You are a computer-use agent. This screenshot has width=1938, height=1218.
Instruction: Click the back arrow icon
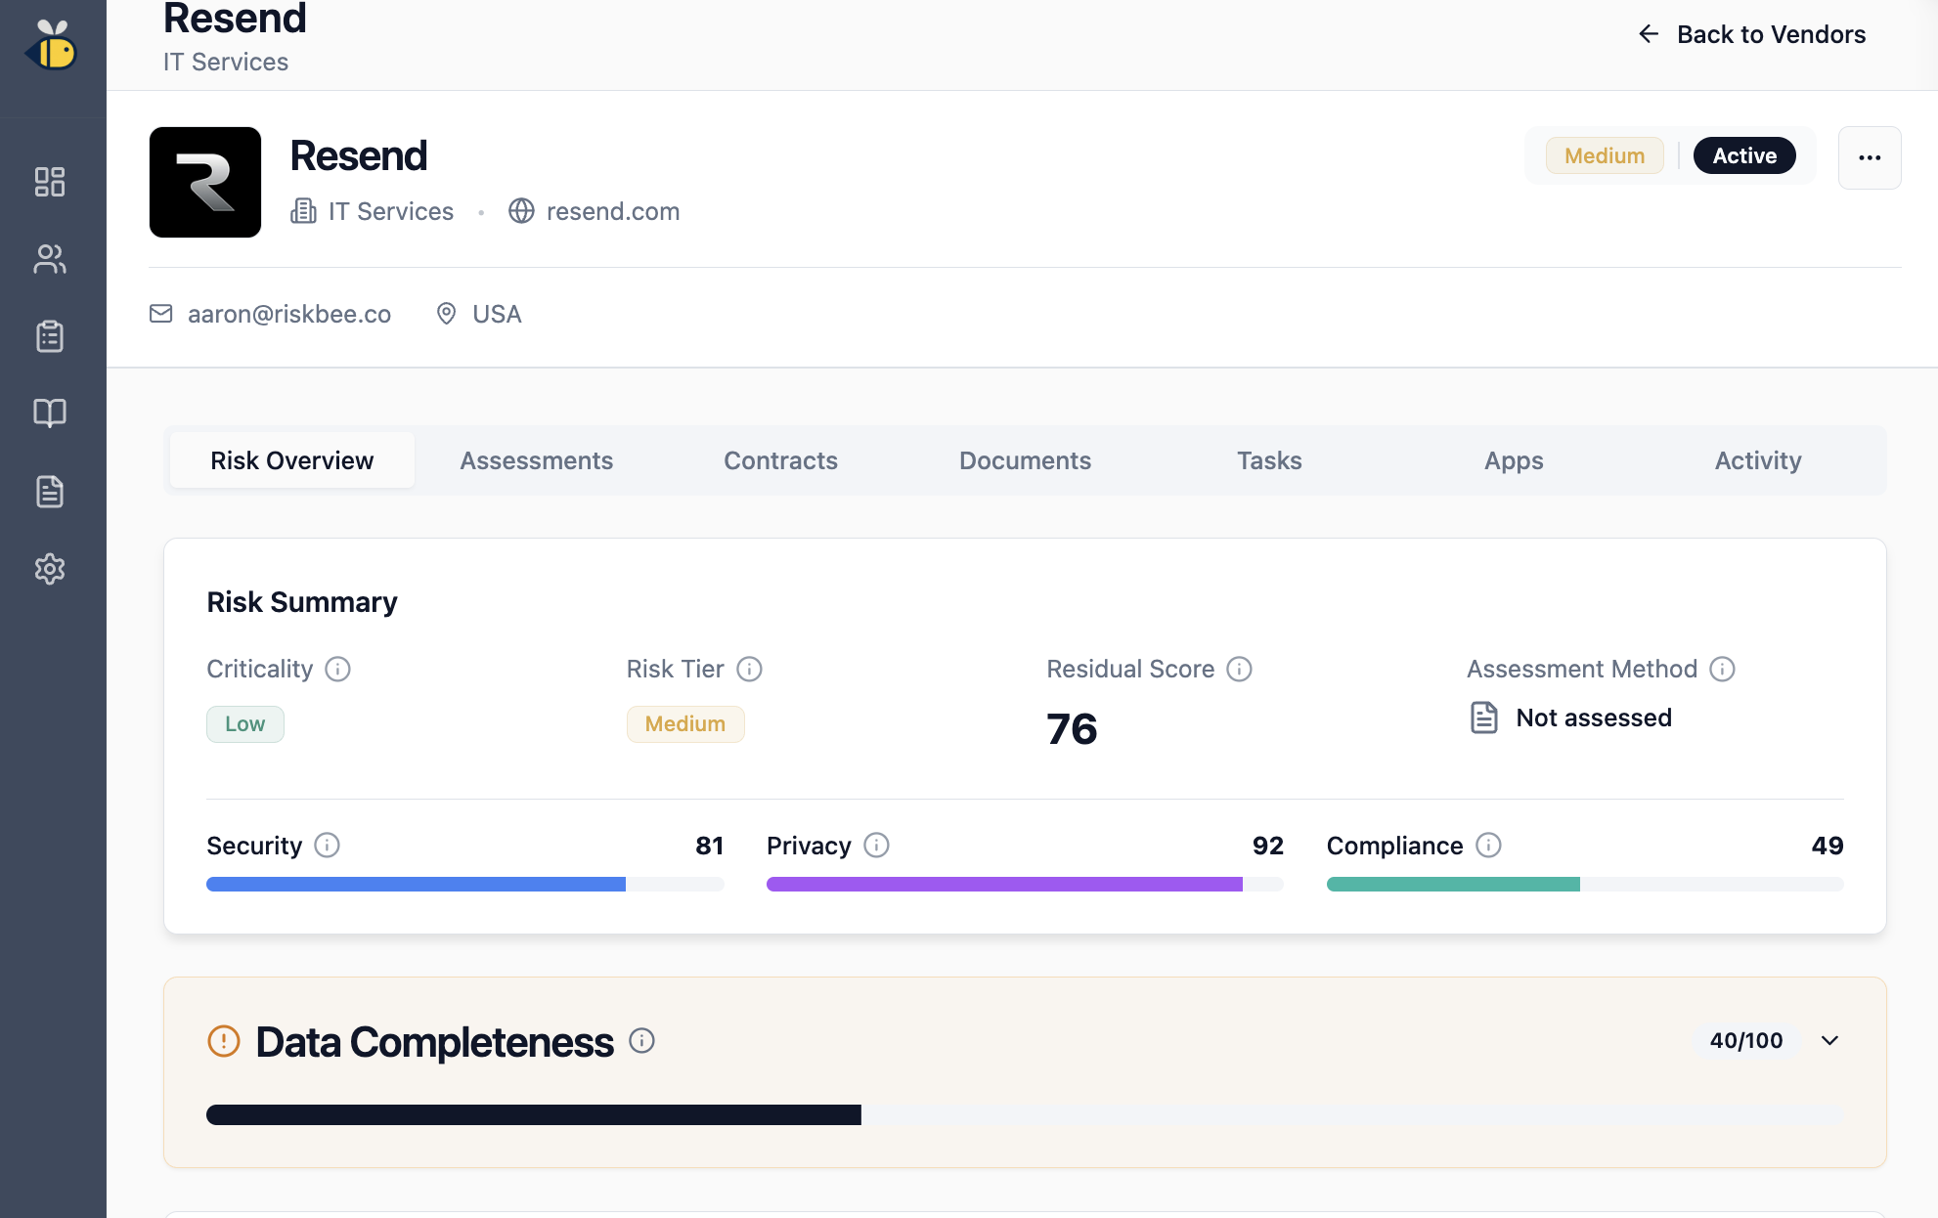pyautogui.click(x=1649, y=34)
